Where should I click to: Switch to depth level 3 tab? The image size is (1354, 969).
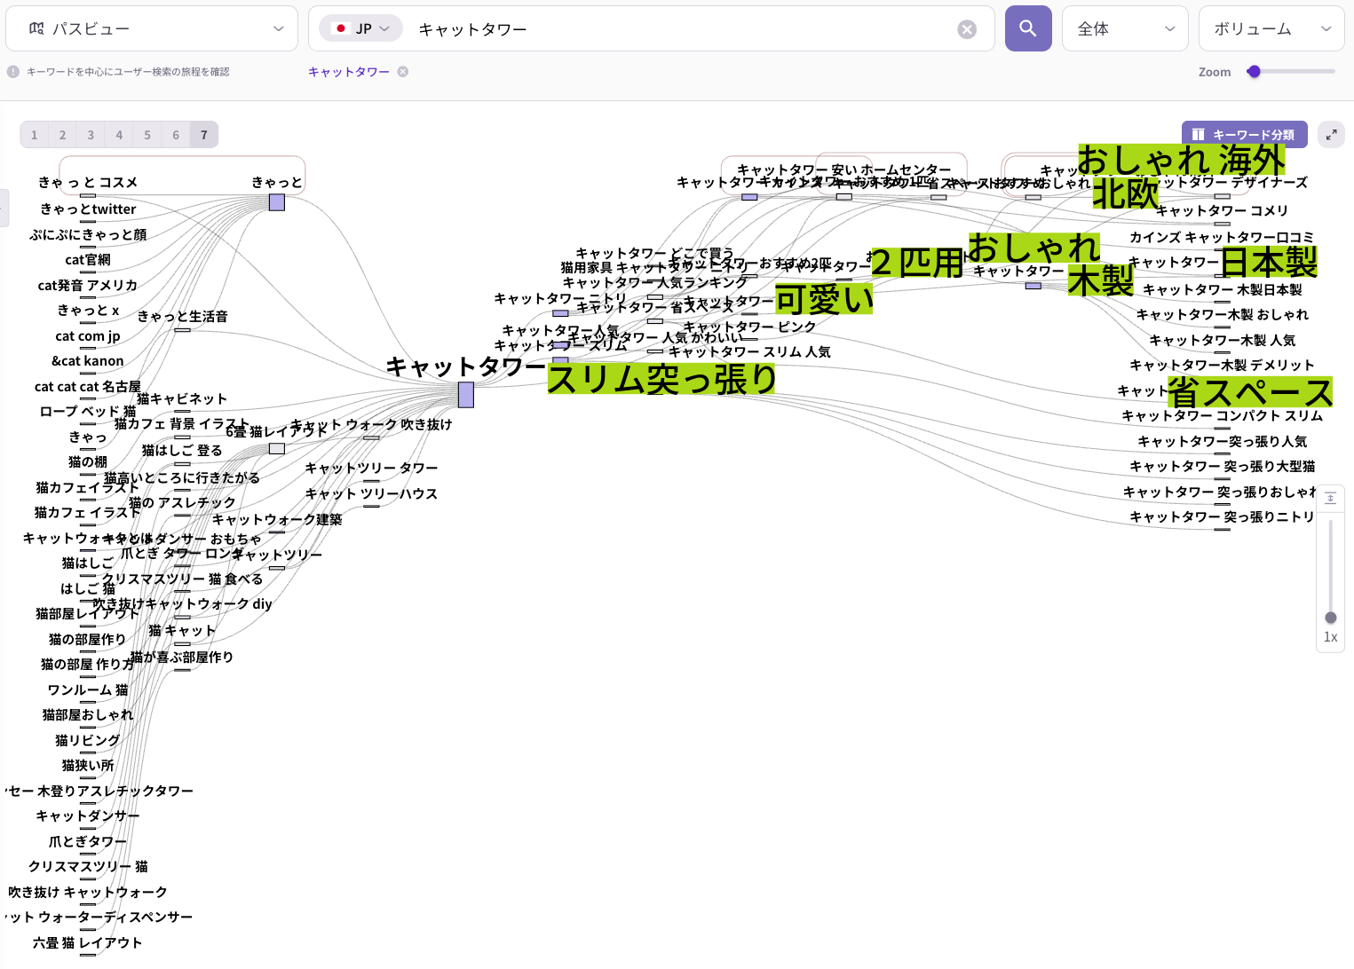(x=91, y=135)
